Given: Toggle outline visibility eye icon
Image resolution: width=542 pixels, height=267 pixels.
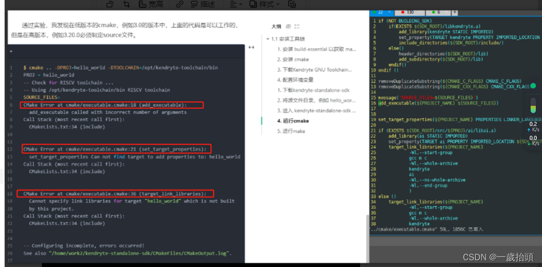Looking at the screenshot, I should click(288, 26).
